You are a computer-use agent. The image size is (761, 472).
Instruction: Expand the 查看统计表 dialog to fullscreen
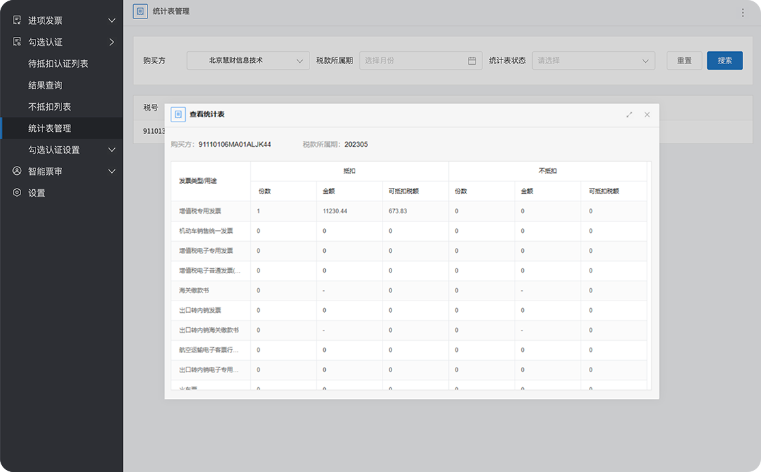pos(629,115)
